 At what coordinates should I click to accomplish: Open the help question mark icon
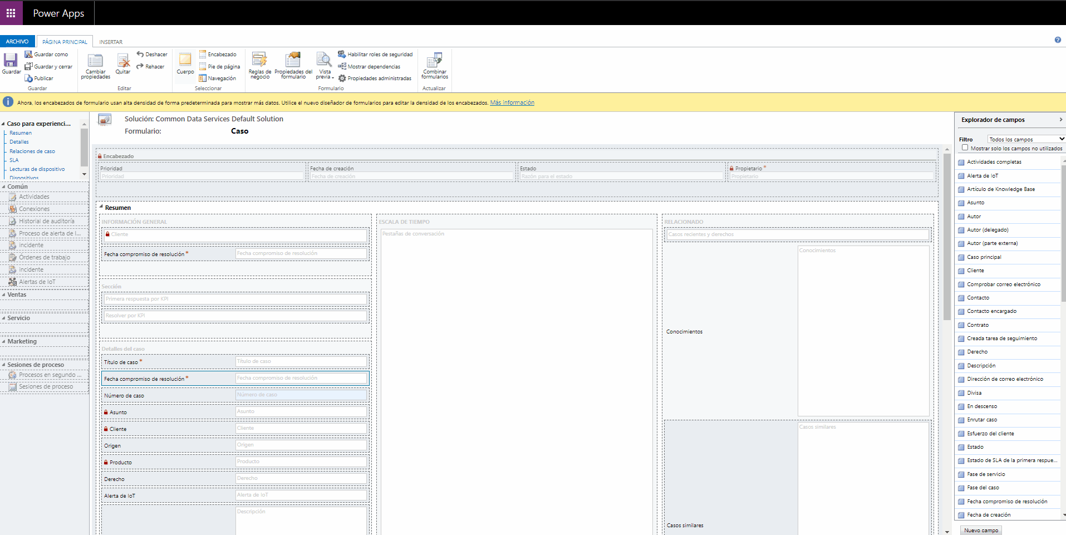point(1058,40)
